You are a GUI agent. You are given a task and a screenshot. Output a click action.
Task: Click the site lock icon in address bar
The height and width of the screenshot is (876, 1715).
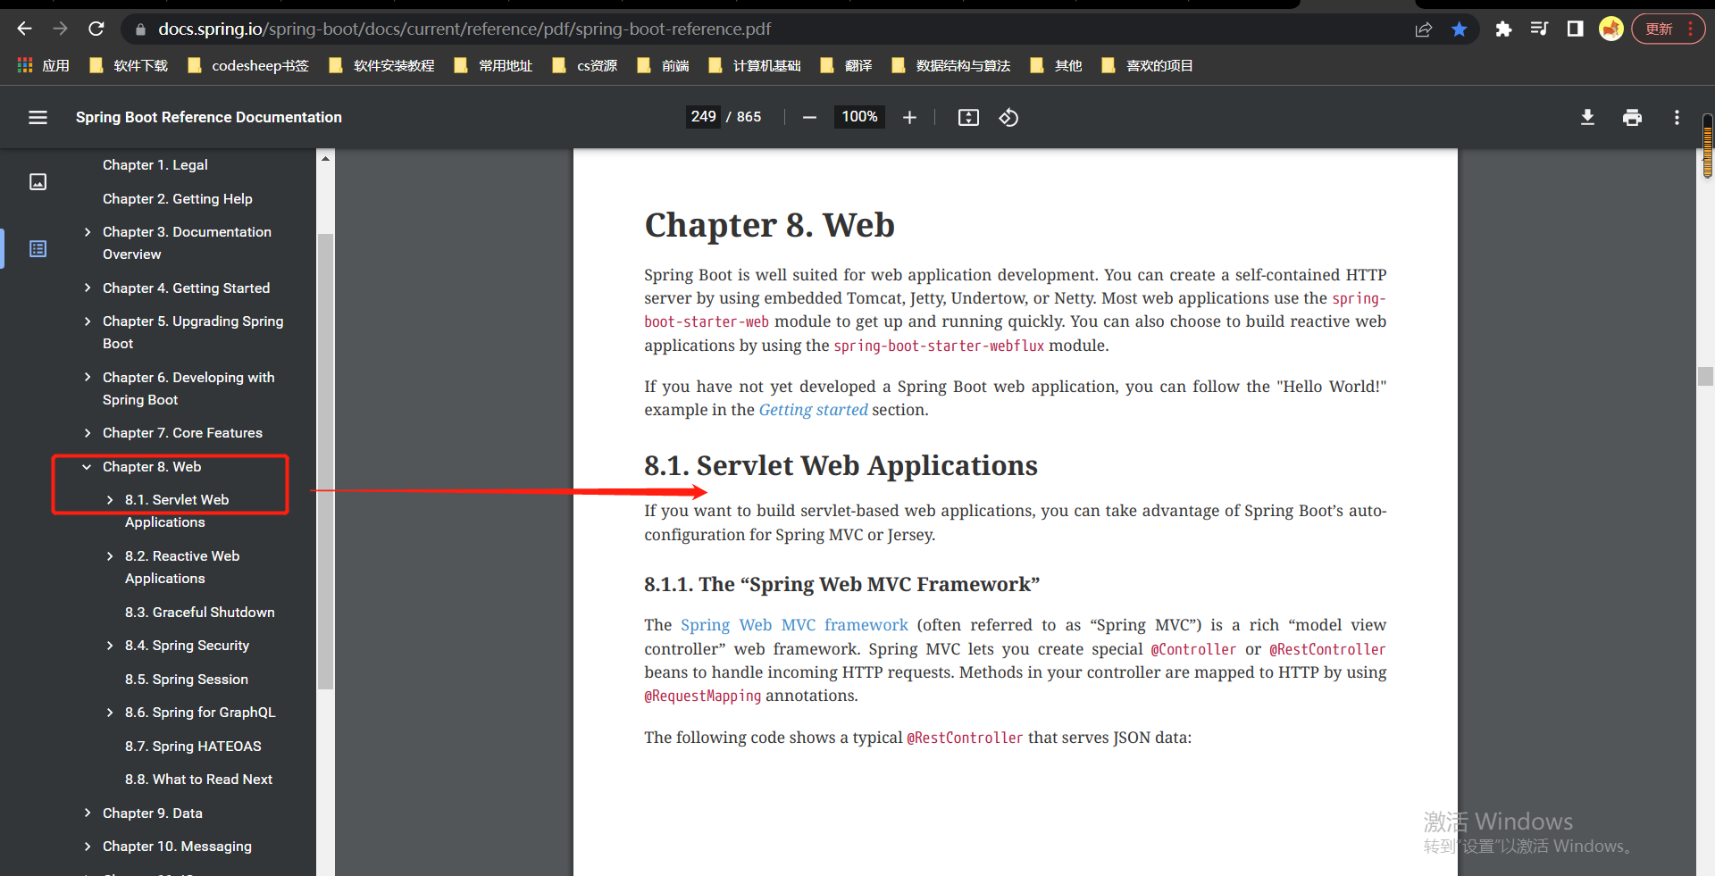(x=140, y=29)
